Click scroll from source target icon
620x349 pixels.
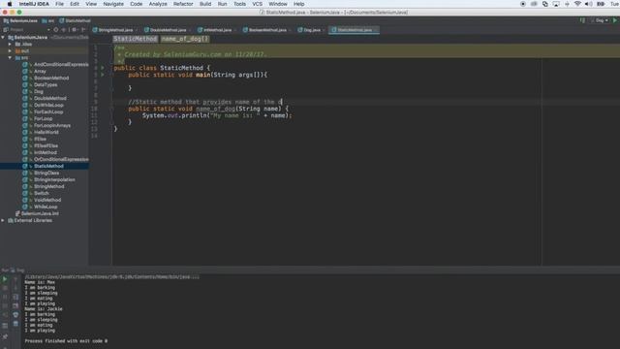[x=56, y=30]
